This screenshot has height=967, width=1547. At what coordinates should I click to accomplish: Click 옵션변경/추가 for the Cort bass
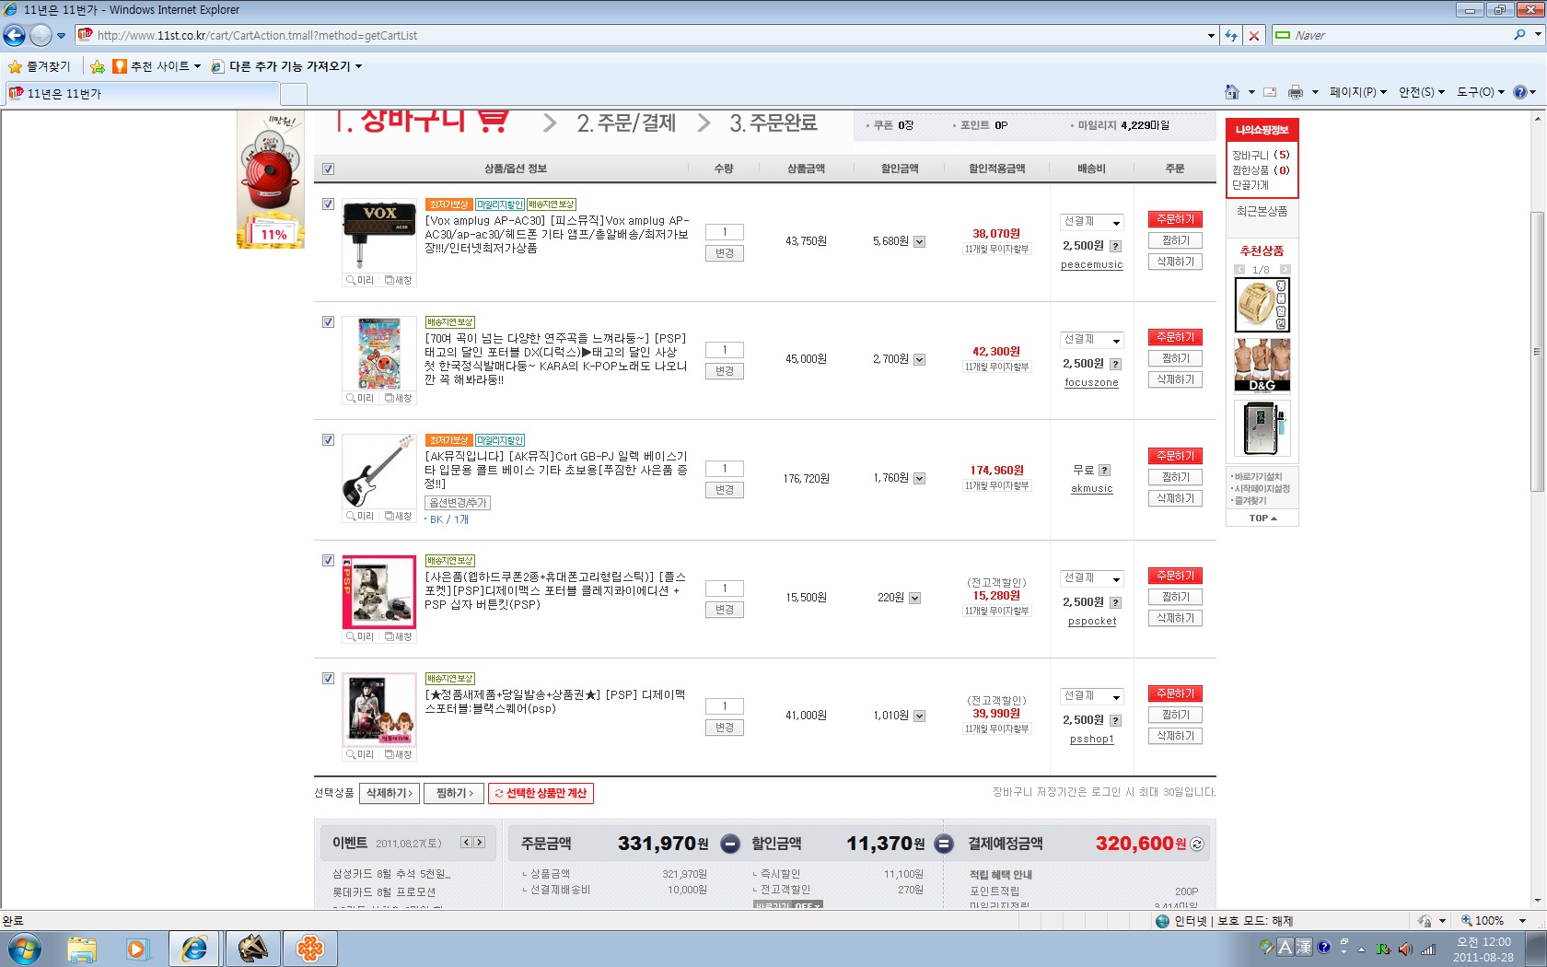tap(458, 503)
